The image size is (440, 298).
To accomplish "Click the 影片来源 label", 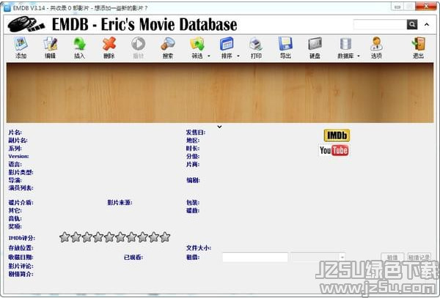I will click(x=120, y=202).
